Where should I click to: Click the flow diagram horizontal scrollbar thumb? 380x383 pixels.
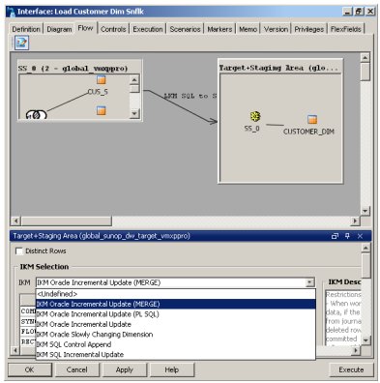66,221
